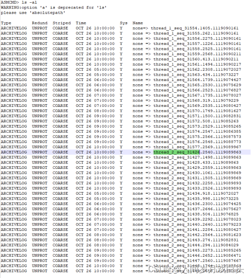Click file name thread_2_seq_31434.918
Viewport: 251px width, 278px height.
196,193
